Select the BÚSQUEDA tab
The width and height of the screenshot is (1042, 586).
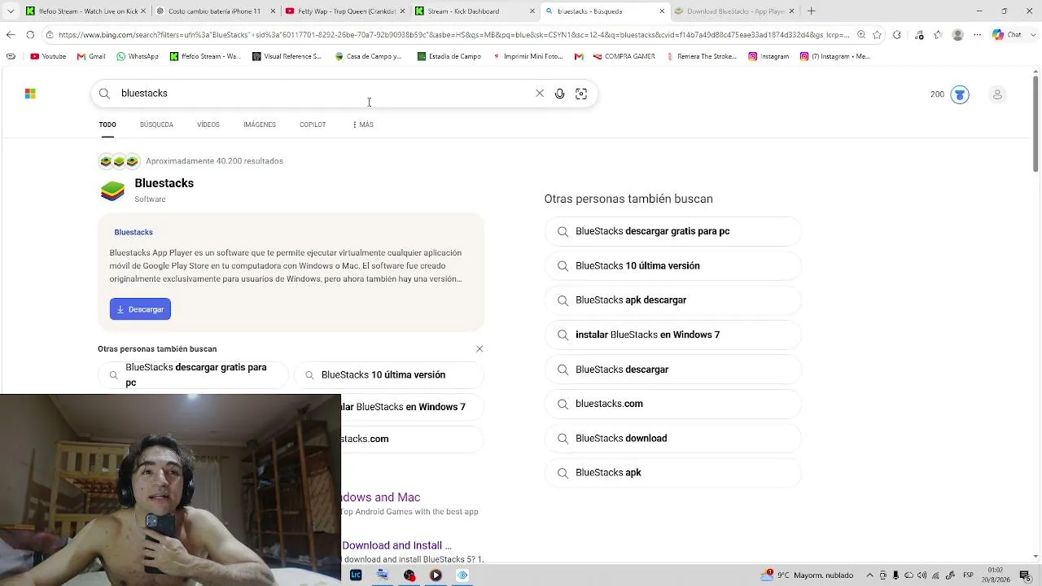pyautogui.click(x=156, y=125)
